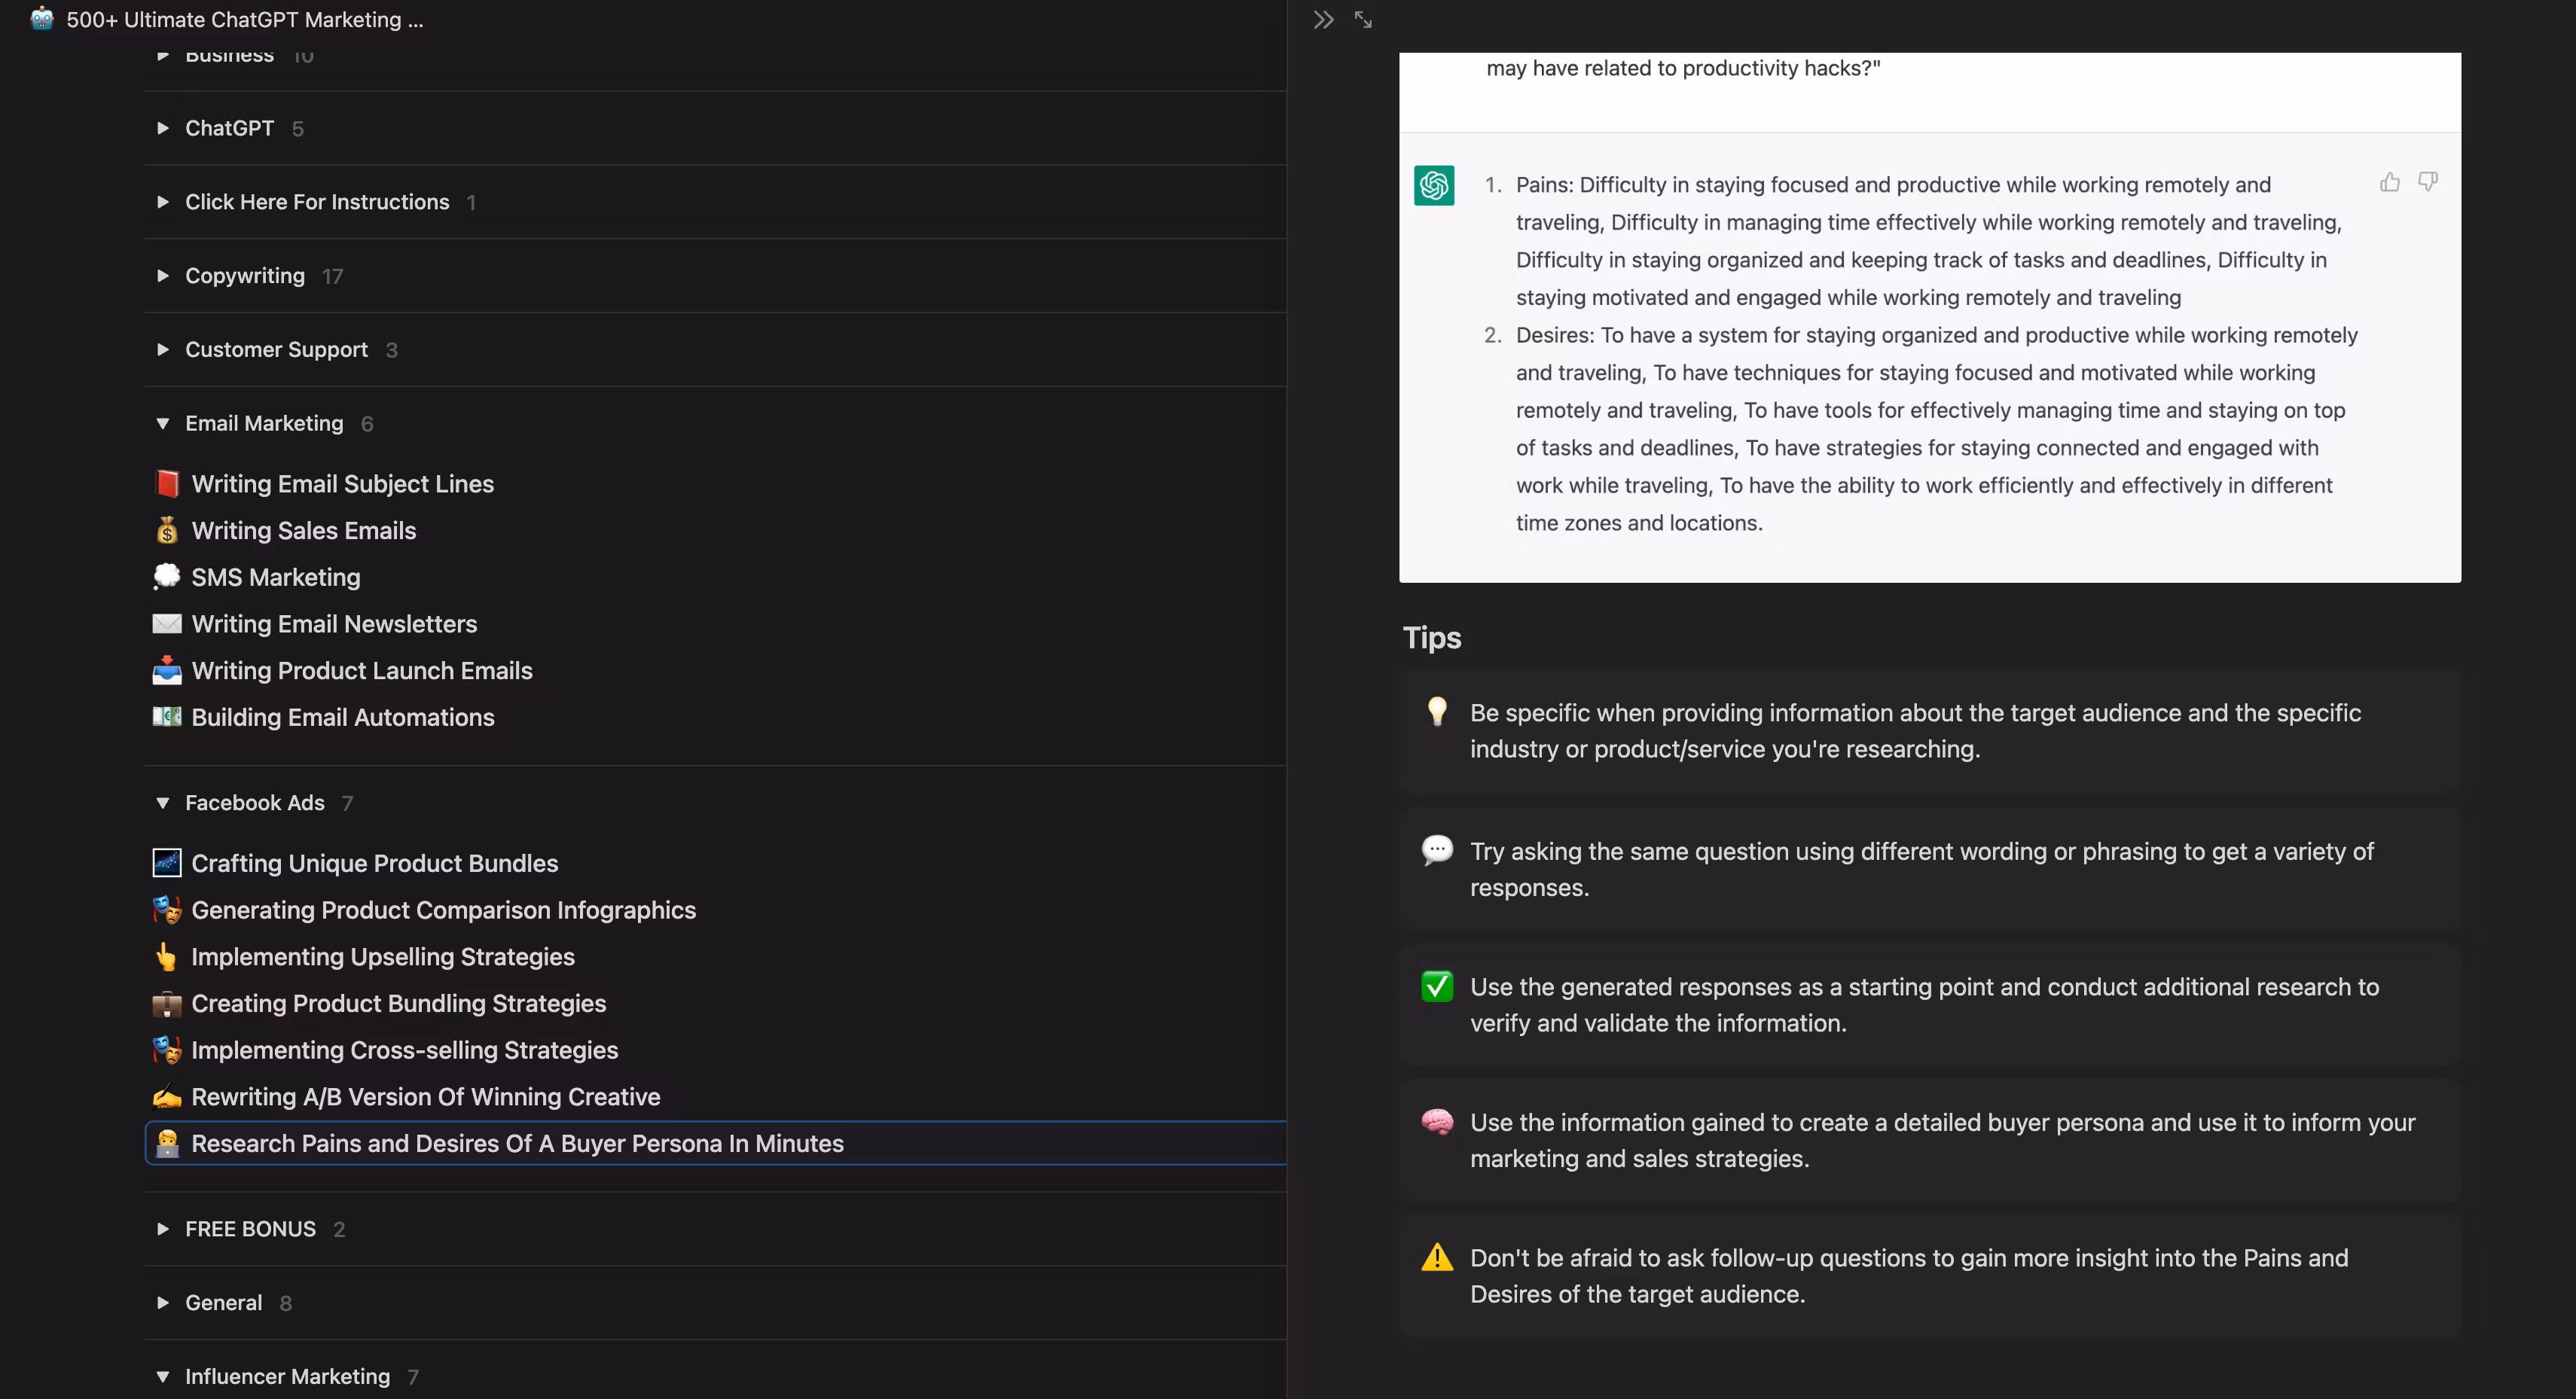Click the robot page icon in the title

coord(42,19)
